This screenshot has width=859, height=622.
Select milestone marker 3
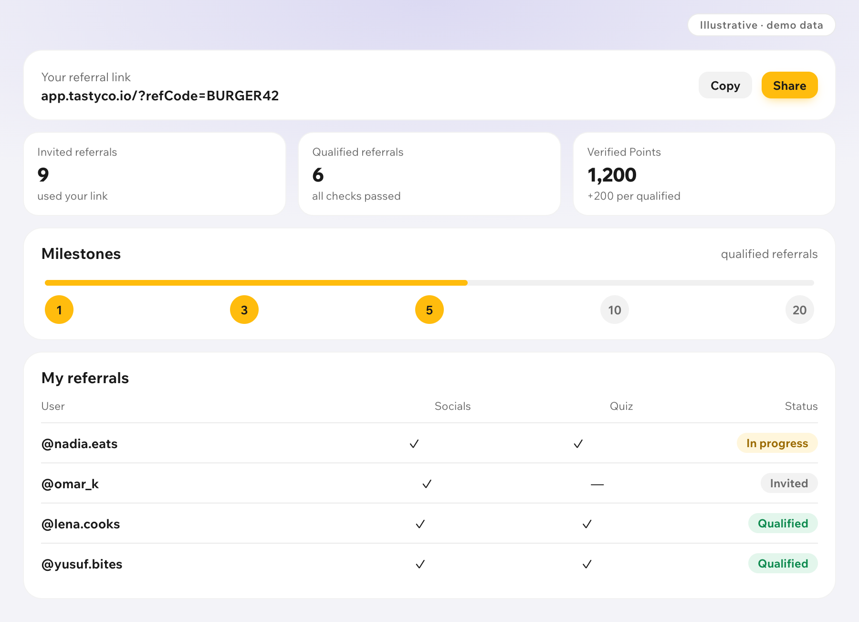pos(244,310)
